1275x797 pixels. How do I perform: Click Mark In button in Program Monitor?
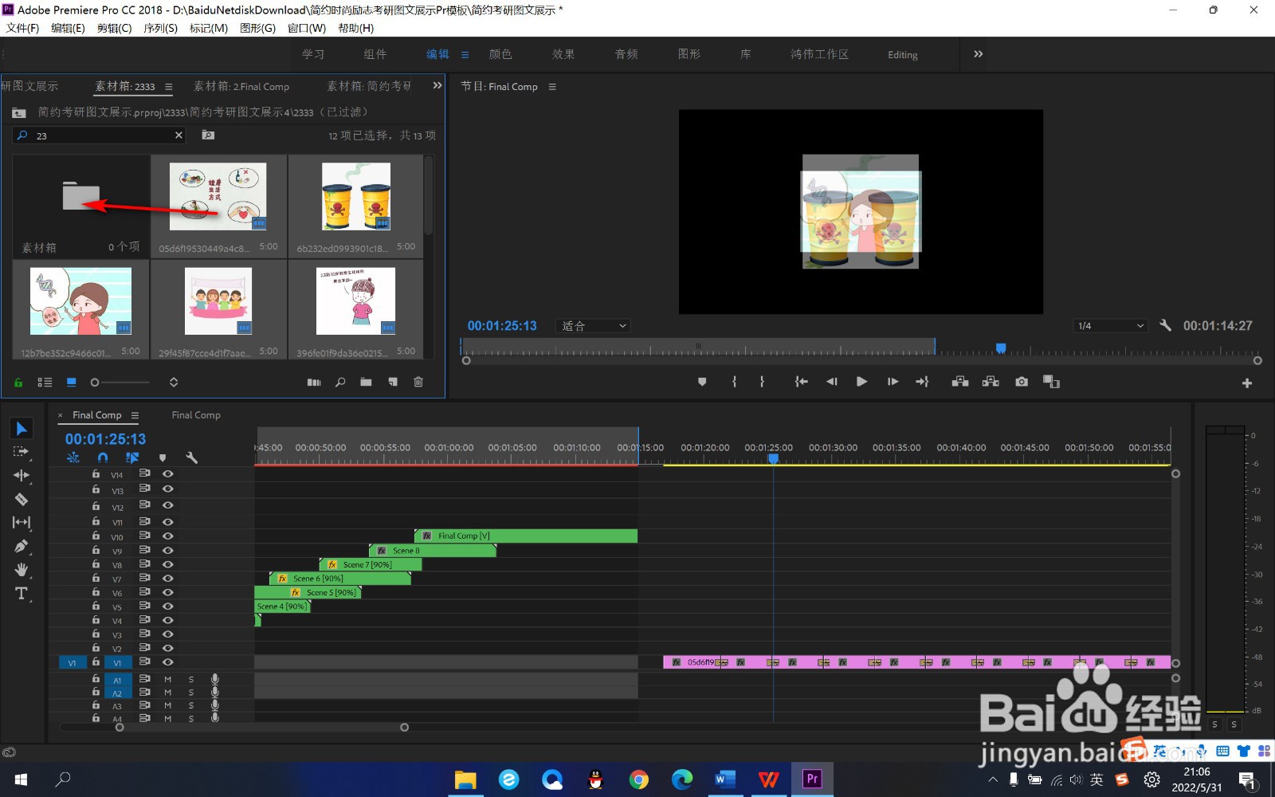click(734, 382)
